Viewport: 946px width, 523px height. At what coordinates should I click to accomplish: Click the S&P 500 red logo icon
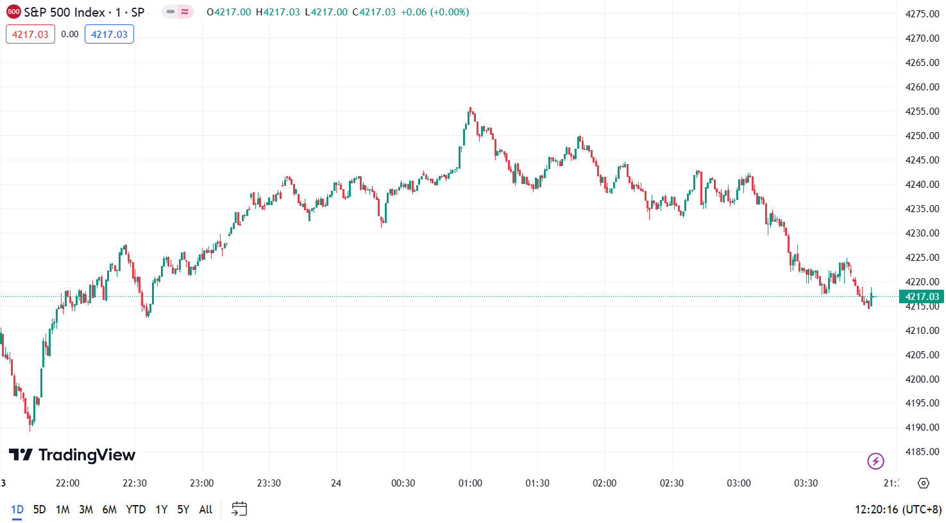point(13,12)
